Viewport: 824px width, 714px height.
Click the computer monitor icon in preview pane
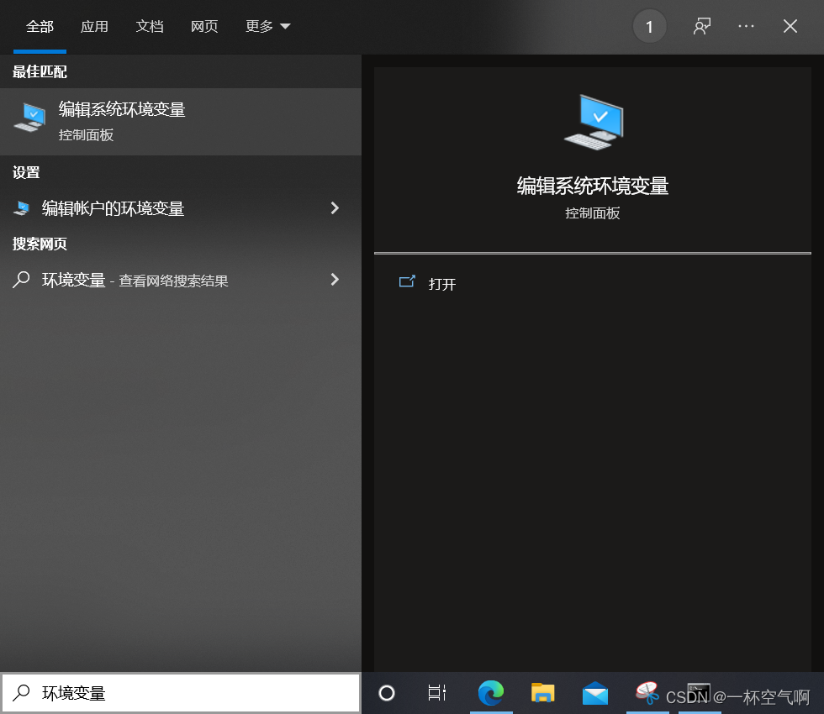click(x=594, y=120)
